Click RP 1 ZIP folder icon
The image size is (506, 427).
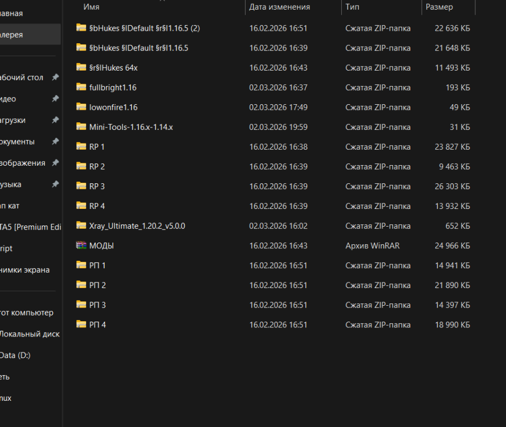[x=81, y=146]
